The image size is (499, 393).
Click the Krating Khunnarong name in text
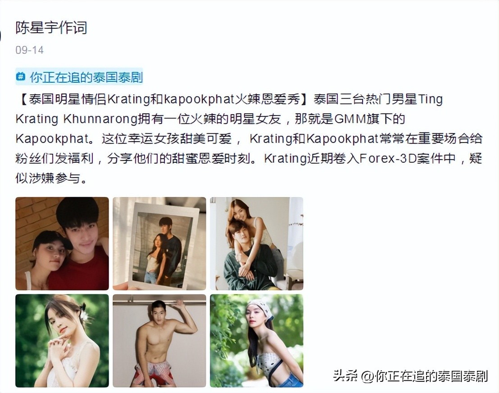[77, 119]
